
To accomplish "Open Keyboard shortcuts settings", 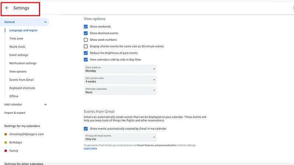I will (x=22, y=88).
